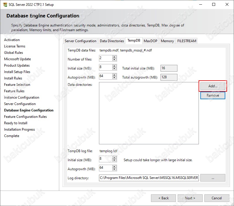Viewport: 234px width, 206px height.
Task: Click the Total initial size field
Action: pyautogui.click(x=169, y=68)
